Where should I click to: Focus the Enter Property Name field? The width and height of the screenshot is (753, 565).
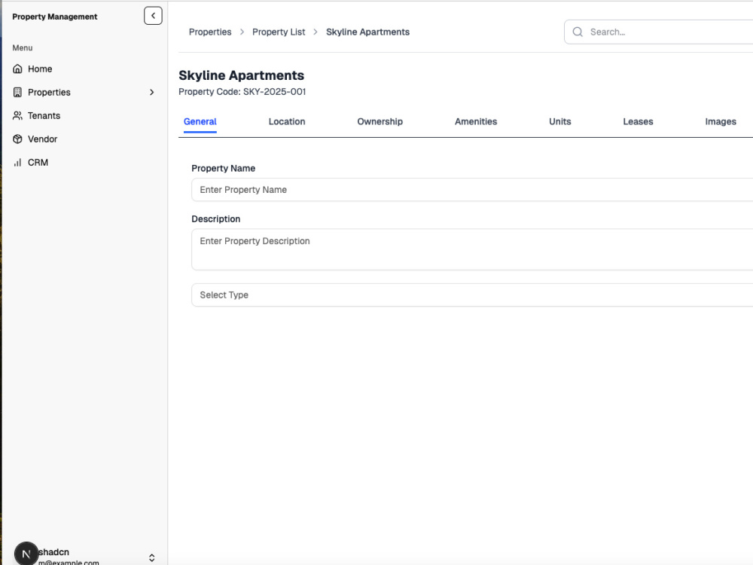tap(472, 190)
